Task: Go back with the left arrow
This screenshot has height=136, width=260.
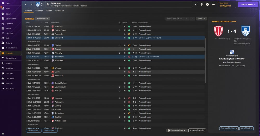Action: coord(25,4)
